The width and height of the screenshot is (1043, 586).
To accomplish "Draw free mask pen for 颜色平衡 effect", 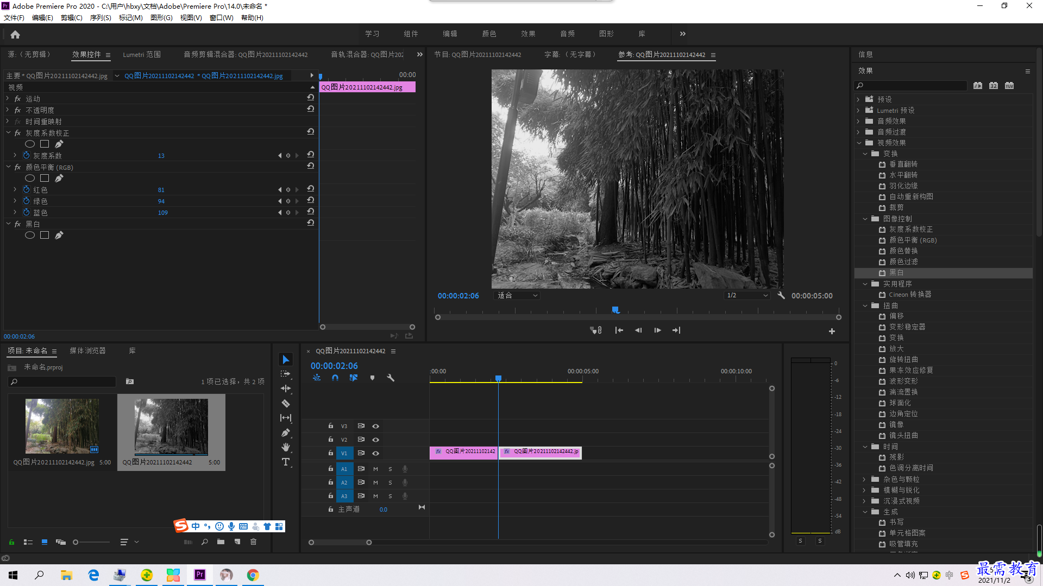I will pos(59,178).
